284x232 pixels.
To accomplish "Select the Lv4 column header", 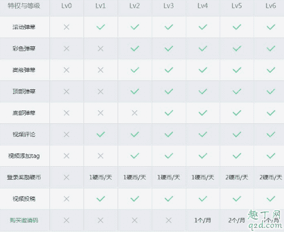I will click(203, 6).
